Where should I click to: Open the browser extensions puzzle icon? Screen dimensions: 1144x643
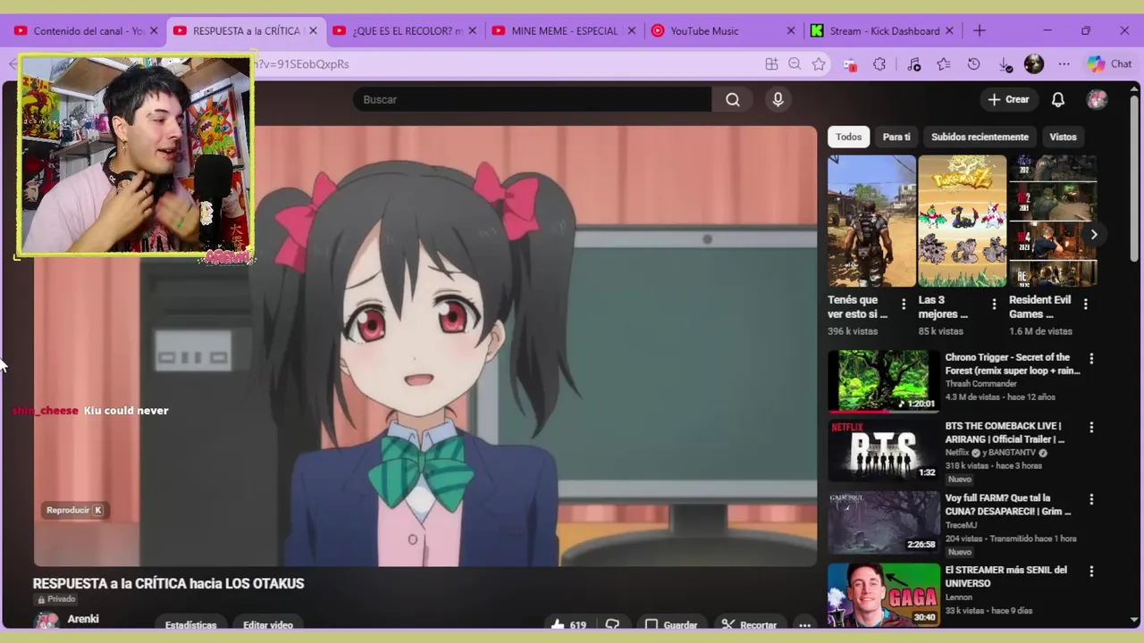click(879, 64)
